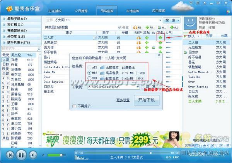The image size is (232, 163).
Task: Seek along the playback progress bar
Action: coord(128,153)
